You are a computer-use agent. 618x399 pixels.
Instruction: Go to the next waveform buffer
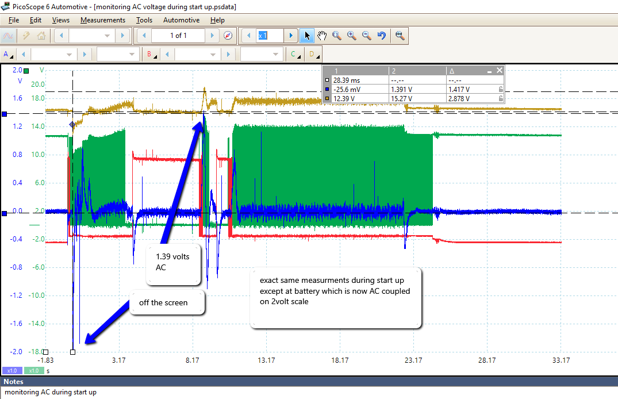(x=213, y=36)
